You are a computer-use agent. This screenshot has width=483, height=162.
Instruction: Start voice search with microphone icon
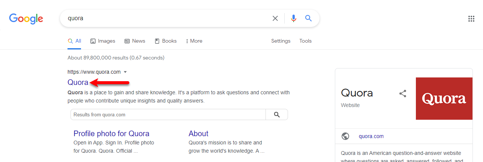click(293, 18)
